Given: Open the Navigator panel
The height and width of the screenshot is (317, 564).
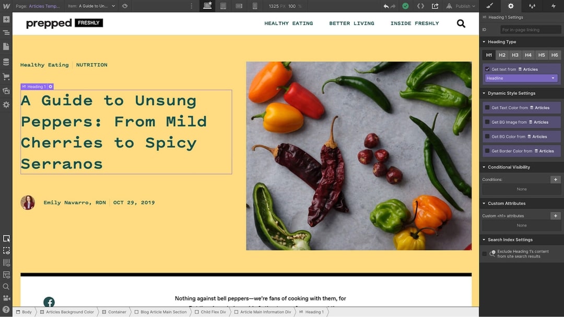Looking at the screenshot, I should click(6, 33).
